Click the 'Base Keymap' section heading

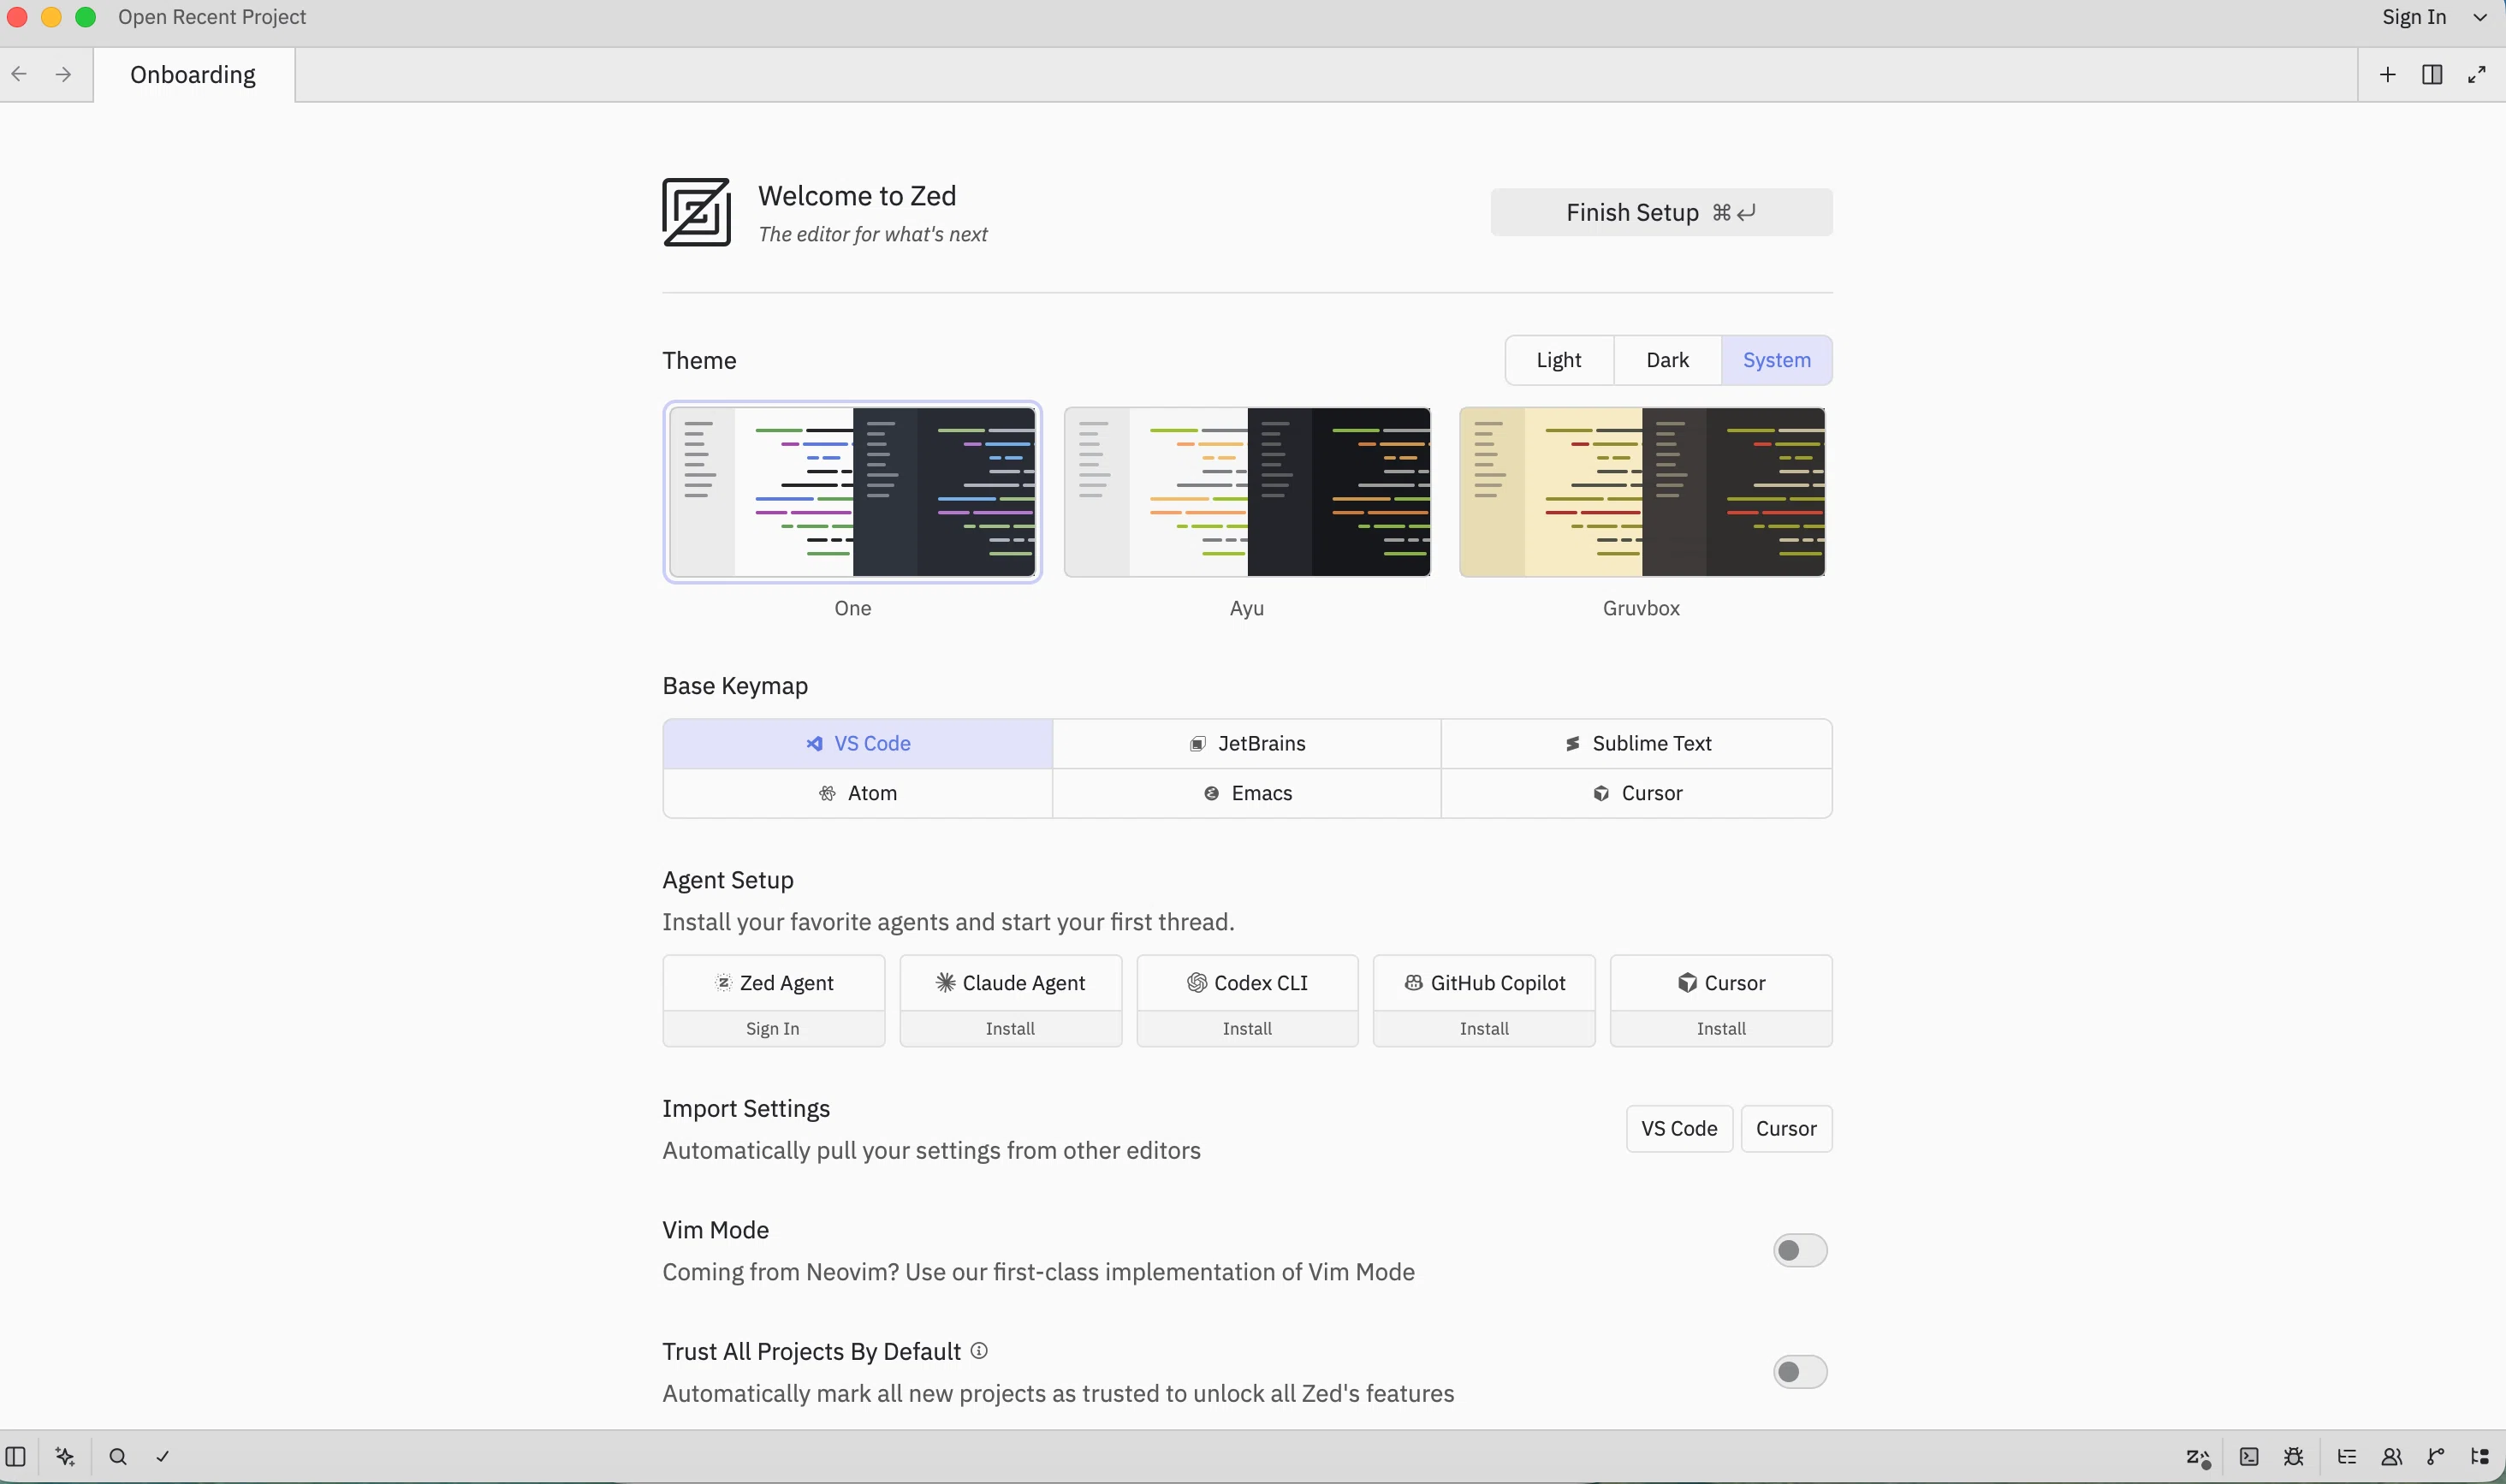point(735,686)
